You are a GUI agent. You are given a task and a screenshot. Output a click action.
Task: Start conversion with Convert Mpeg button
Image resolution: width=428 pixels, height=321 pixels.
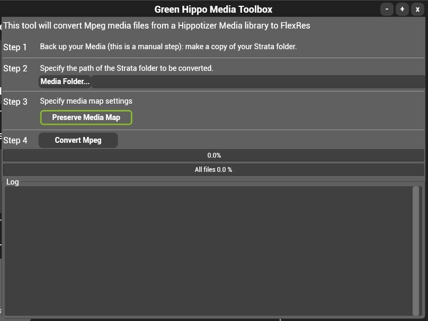pos(78,140)
